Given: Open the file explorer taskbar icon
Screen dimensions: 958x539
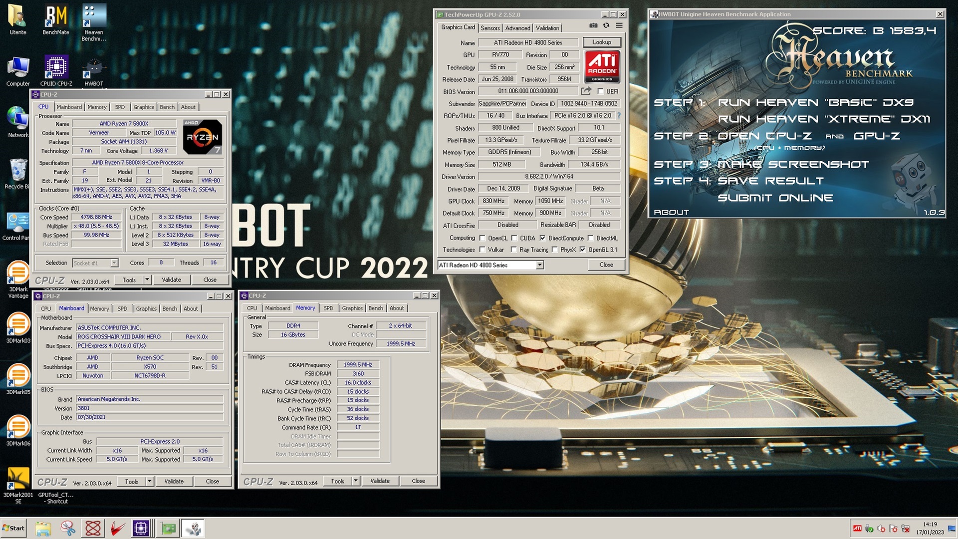Looking at the screenshot, I should click(43, 528).
